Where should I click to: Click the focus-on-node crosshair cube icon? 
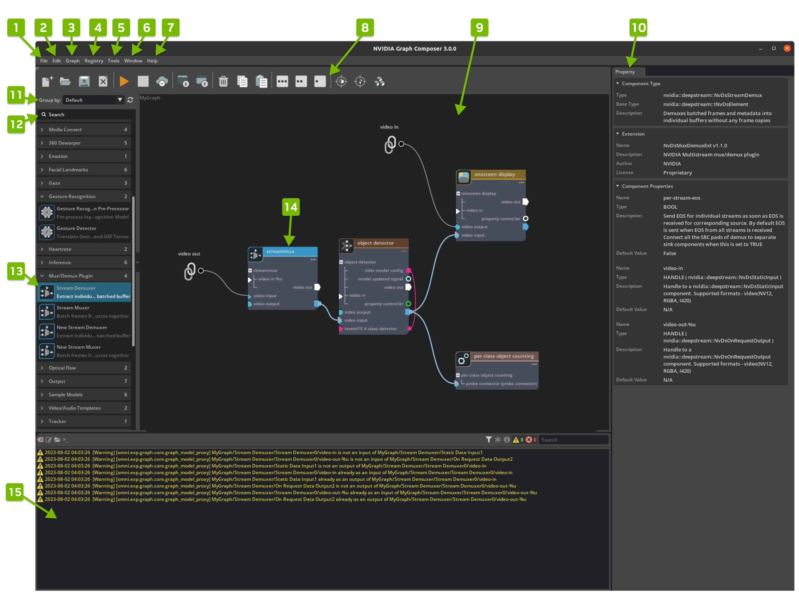341,81
